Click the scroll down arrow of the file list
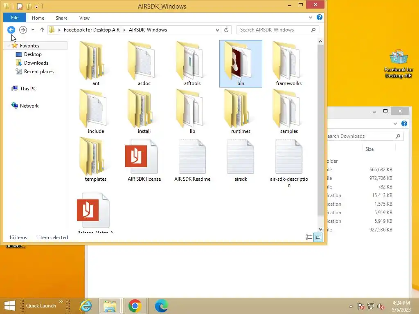The width and height of the screenshot is (419, 314). click(x=320, y=229)
